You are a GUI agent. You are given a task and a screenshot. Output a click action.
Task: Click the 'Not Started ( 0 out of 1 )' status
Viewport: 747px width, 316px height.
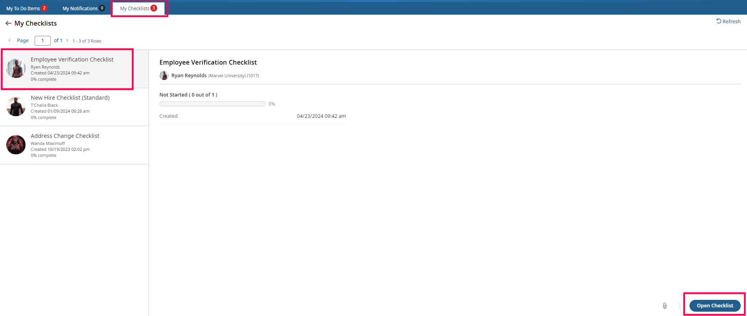pos(188,95)
